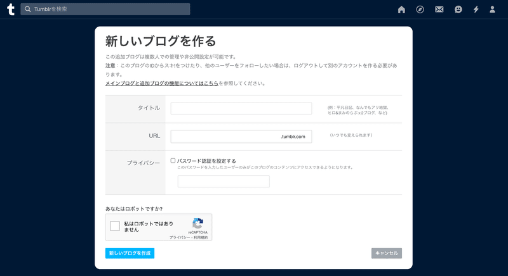The width and height of the screenshot is (508, 276).
Task: Open activity via lightning bolt icon
Action: pyautogui.click(x=476, y=9)
